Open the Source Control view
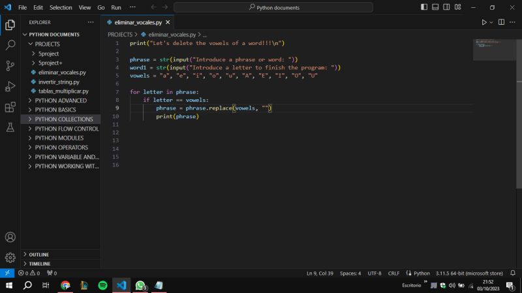Image resolution: width=522 pixels, height=293 pixels. tap(10, 66)
